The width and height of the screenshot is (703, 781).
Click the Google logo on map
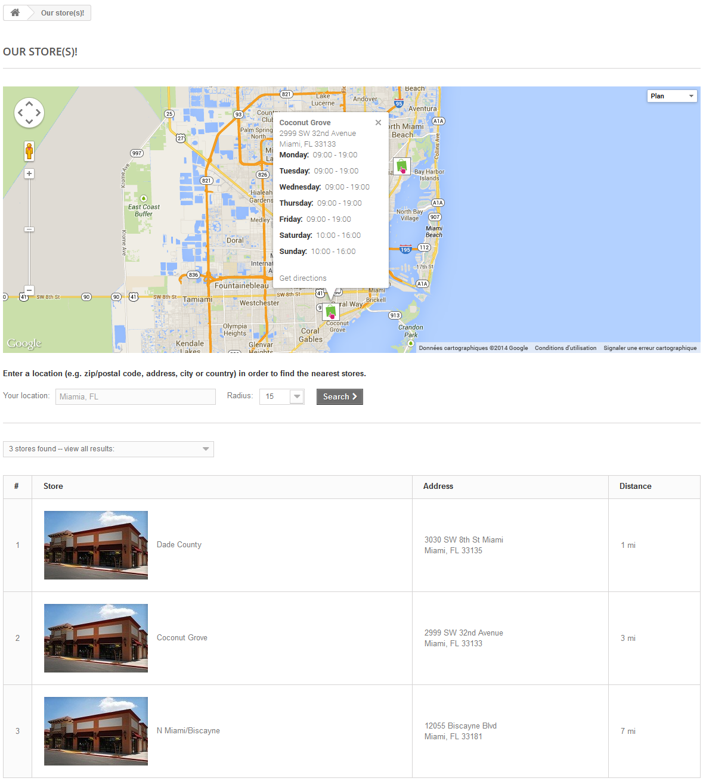pyautogui.click(x=24, y=343)
